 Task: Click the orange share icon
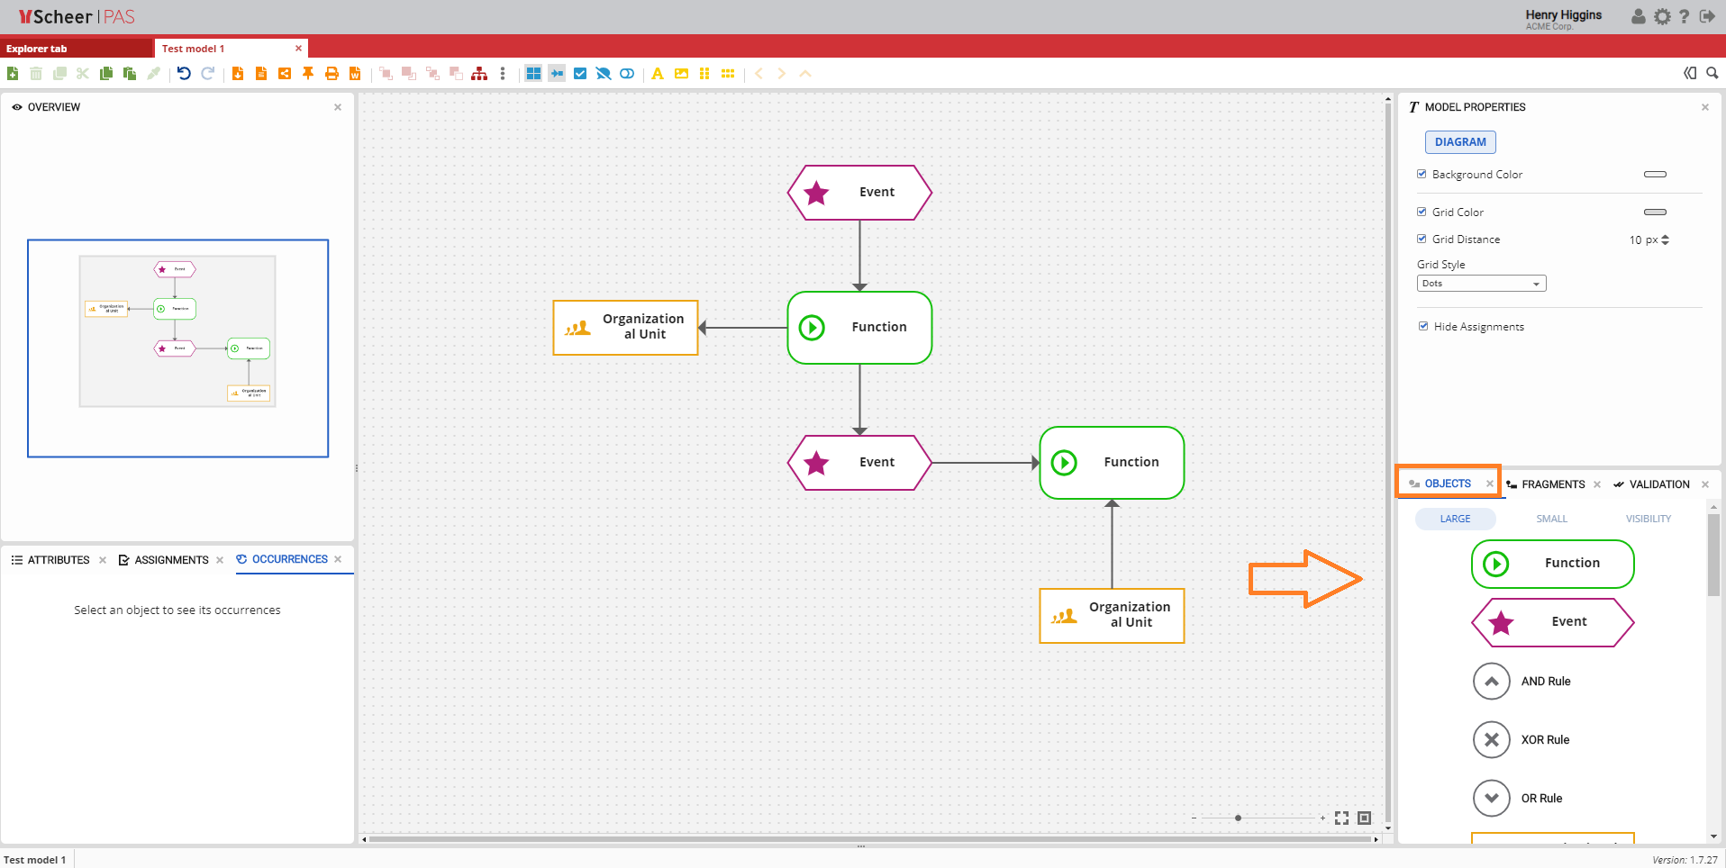(285, 74)
